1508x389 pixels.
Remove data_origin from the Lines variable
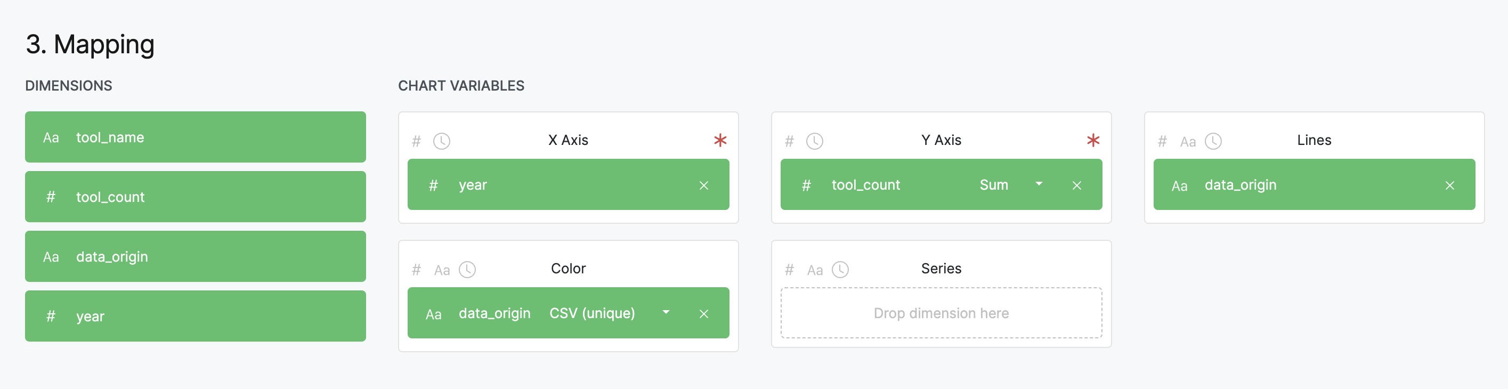[1449, 186]
